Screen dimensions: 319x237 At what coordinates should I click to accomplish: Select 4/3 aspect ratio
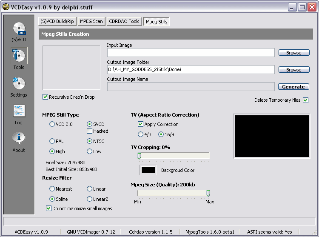tap(141, 134)
